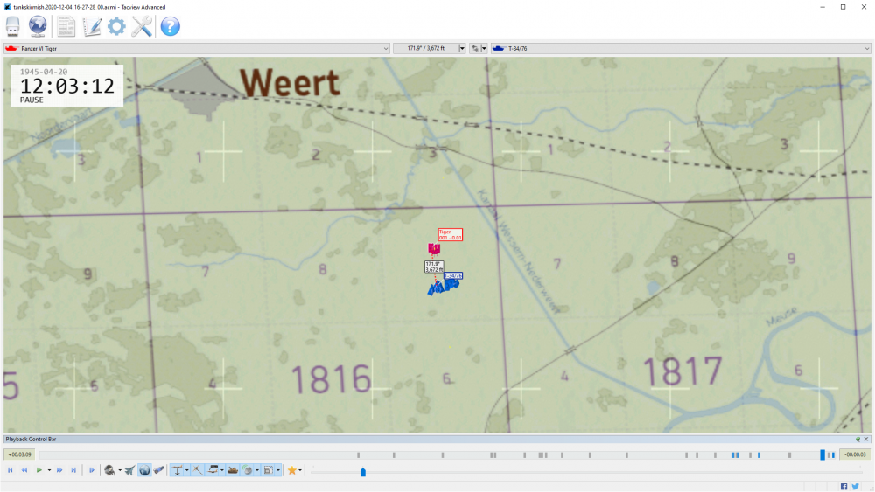Select the external jet aircraft view
Screen dimensions: 875x492
pyautogui.click(x=129, y=470)
